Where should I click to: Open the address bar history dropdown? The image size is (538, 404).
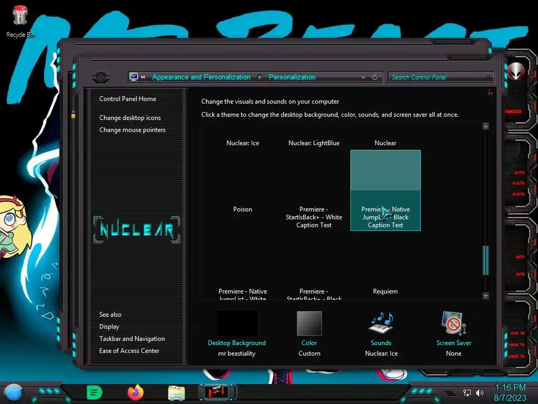tap(363, 77)
